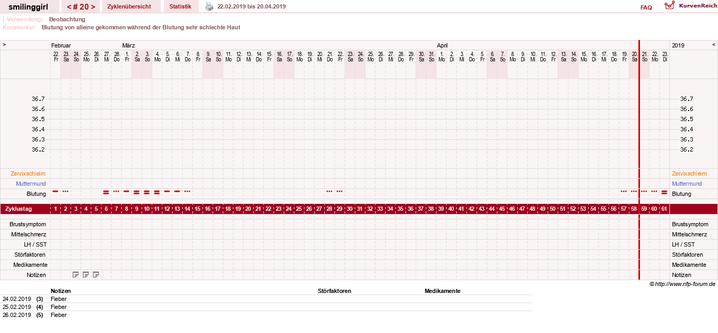718x333 pixels.
Task: Click heavy bleeding mark on cycle day 6
Action: [106, 192]
